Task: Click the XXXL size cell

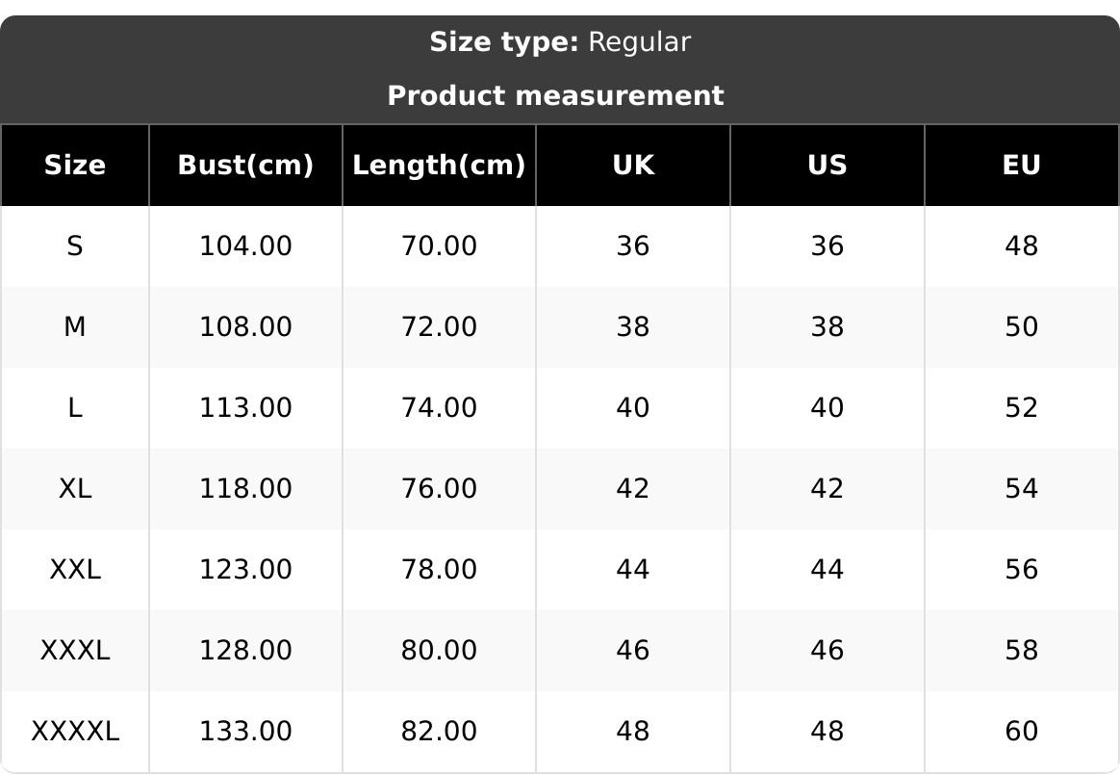Action: pos(75,651)
